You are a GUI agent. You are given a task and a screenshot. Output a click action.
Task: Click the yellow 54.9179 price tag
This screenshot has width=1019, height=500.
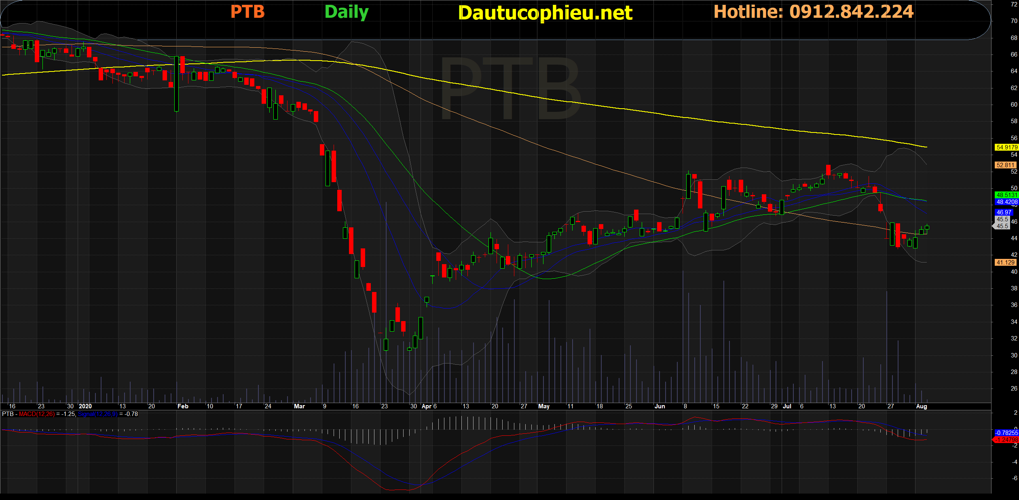click(1006, 147)
